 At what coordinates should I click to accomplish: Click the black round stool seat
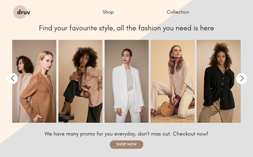point(66,118)
